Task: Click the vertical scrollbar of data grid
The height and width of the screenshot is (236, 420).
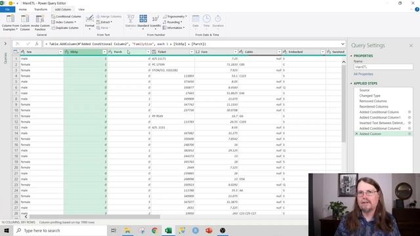Action: coord(344,104)
